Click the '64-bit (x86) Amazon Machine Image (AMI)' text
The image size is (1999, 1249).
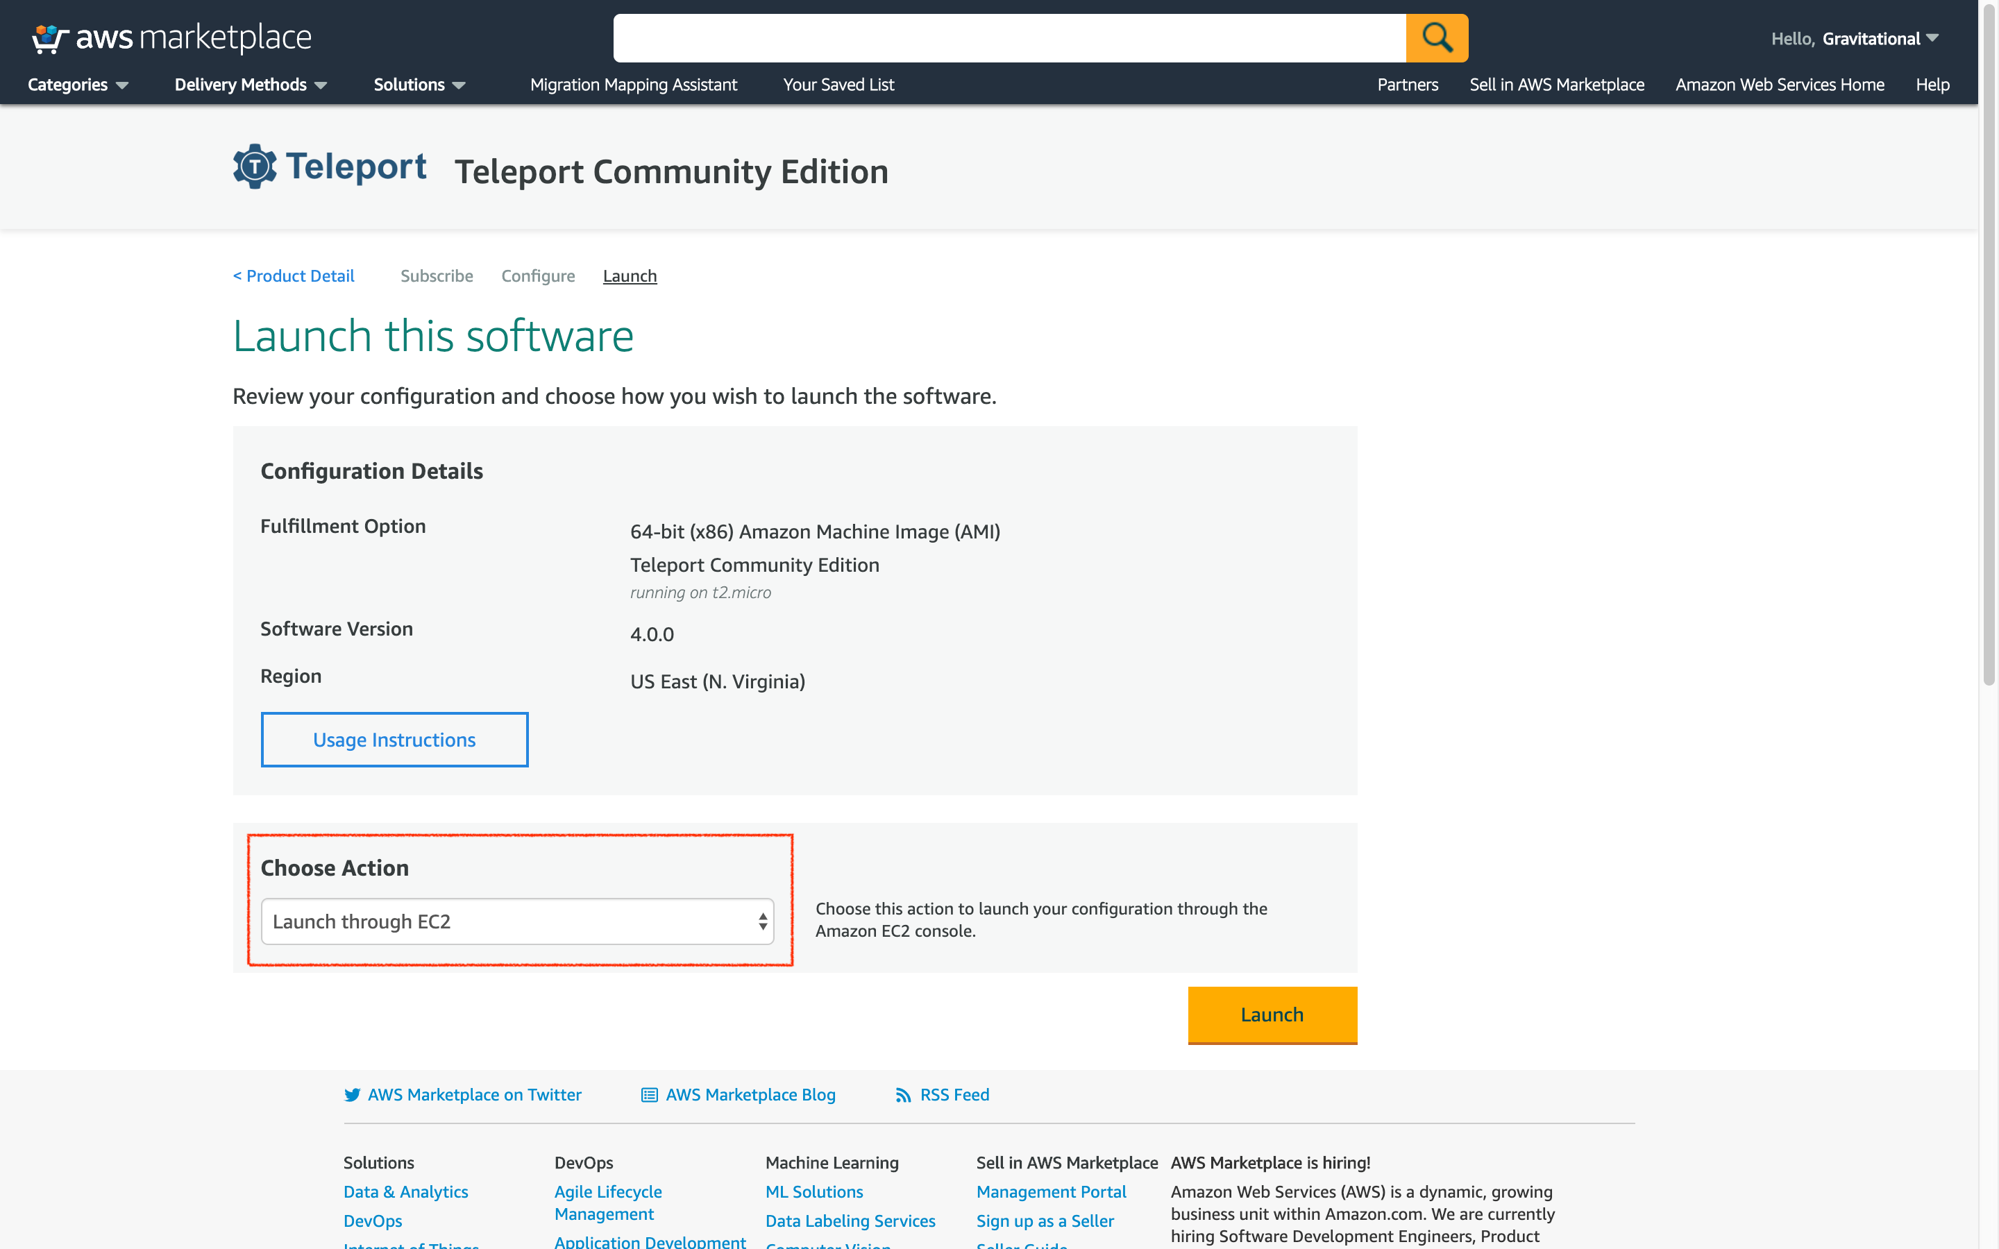(x=816, y=531)
